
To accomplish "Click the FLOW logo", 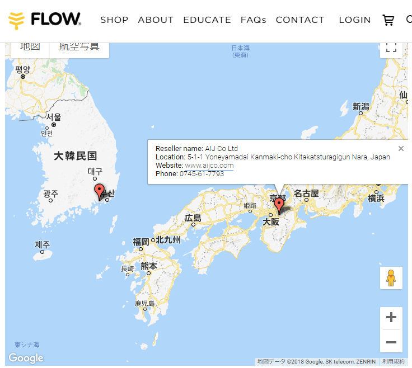I will tap(45, 20).
